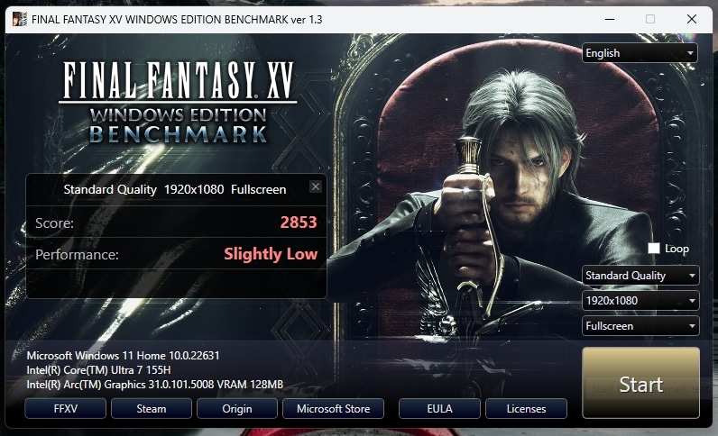Open the 1920x1080 resolution dropdown

640,301
